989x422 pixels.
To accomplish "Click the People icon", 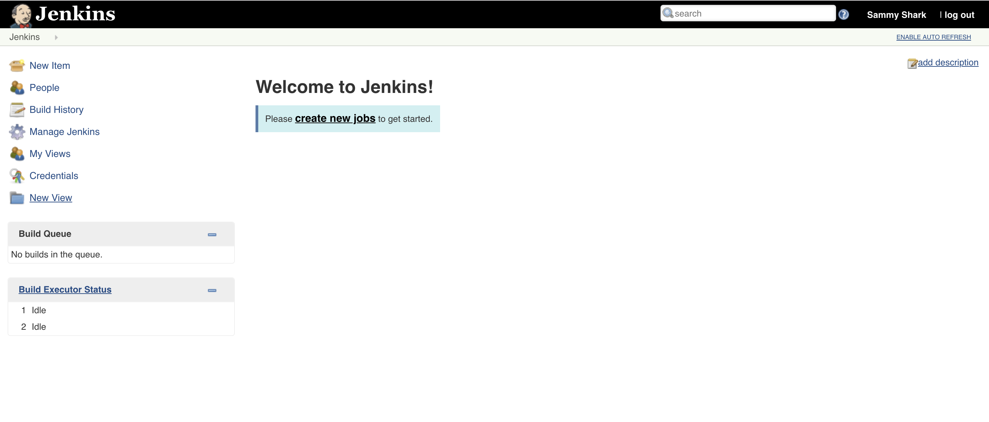I will point(17,87).
